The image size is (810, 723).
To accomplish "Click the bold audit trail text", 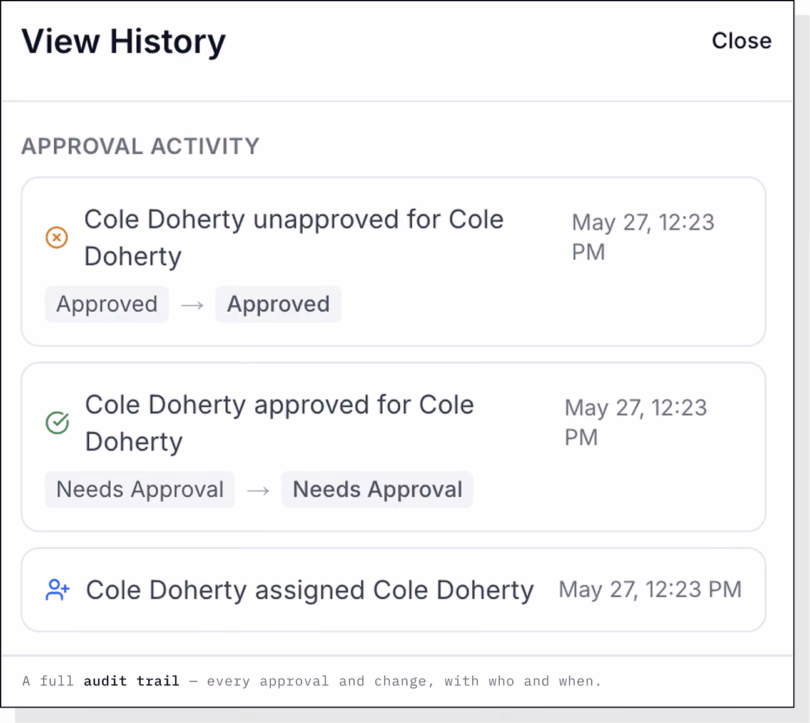I will [x=131, y=681].
